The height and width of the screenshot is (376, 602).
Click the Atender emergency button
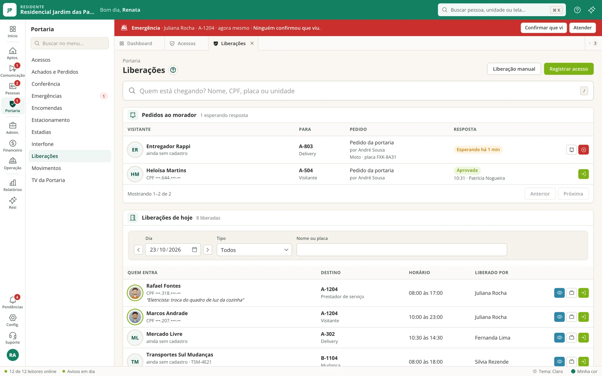[x=582, y=28]
